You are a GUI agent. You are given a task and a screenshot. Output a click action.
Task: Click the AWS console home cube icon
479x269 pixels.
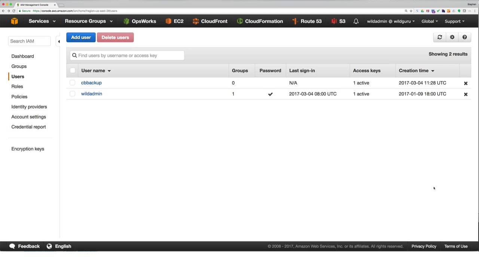point(14,21)
